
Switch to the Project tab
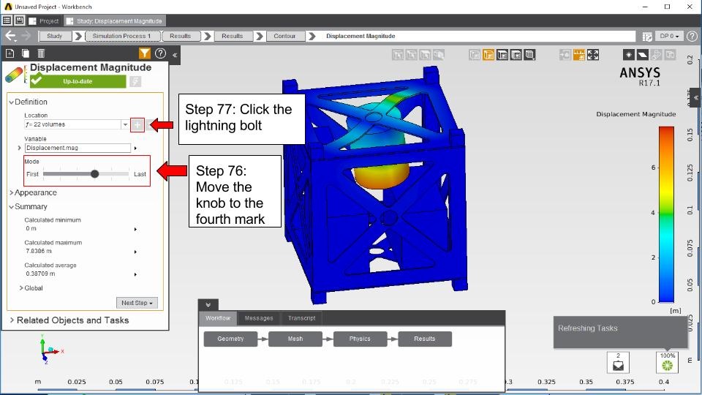(44, 21)
